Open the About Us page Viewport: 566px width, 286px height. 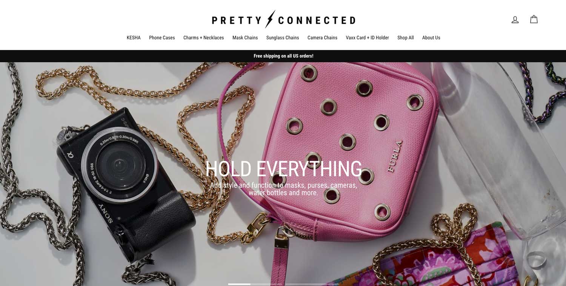431,38
